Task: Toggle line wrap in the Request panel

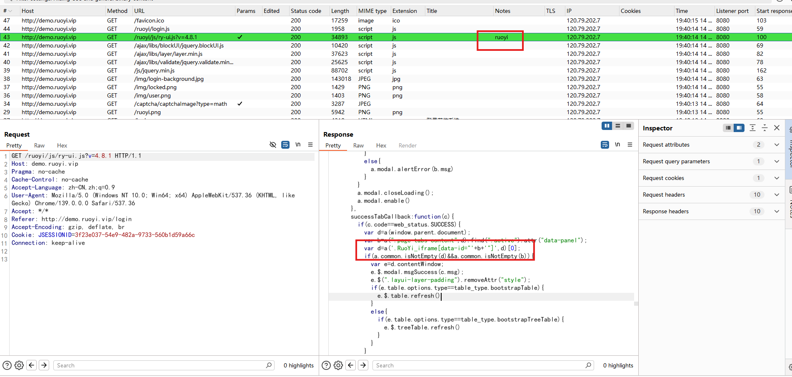Action: 285,145
